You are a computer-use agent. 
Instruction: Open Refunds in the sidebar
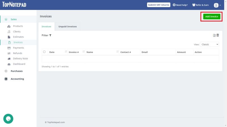[x=18, y=53]
